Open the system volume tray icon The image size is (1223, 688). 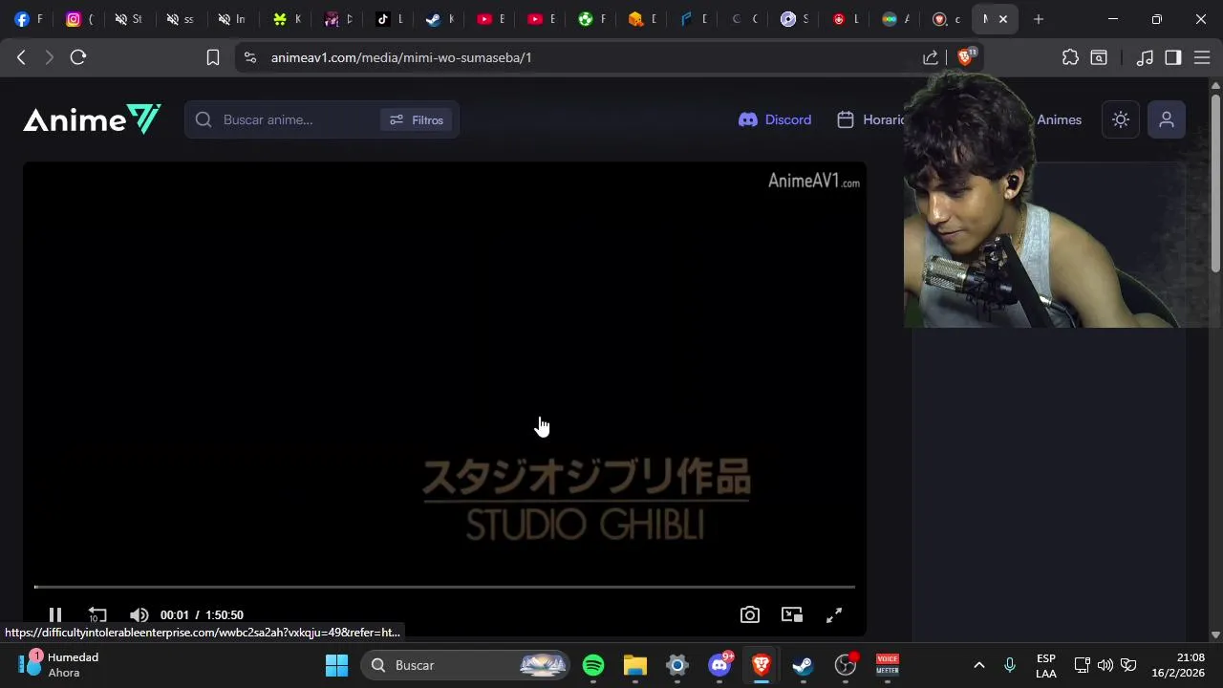click(x=1105, y=665)
